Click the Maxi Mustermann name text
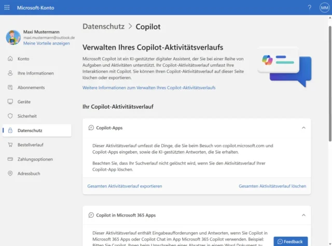The image size is (332, 246). tap(41, 32)
